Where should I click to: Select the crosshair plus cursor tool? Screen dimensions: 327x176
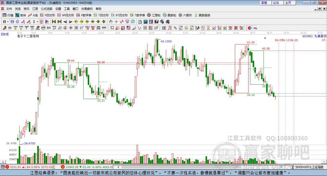point(116,22)
